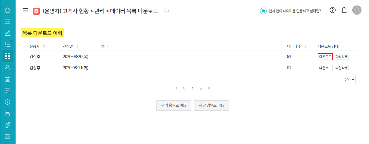369x144 pixels.
Task: Click 관리 홈으로 이동 button
Action: tap(174, 105)
